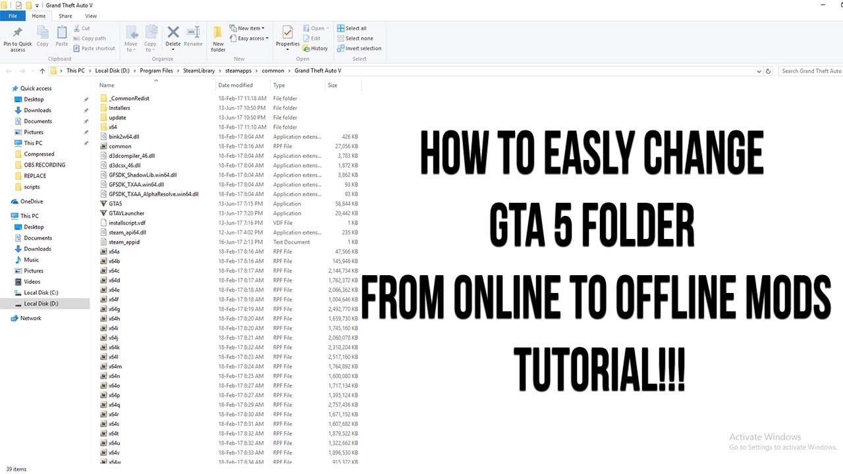Create a New folder from ribbon
Image resolution: width=843 pixels, height=474 pixels.
click(x=218, y=39)
